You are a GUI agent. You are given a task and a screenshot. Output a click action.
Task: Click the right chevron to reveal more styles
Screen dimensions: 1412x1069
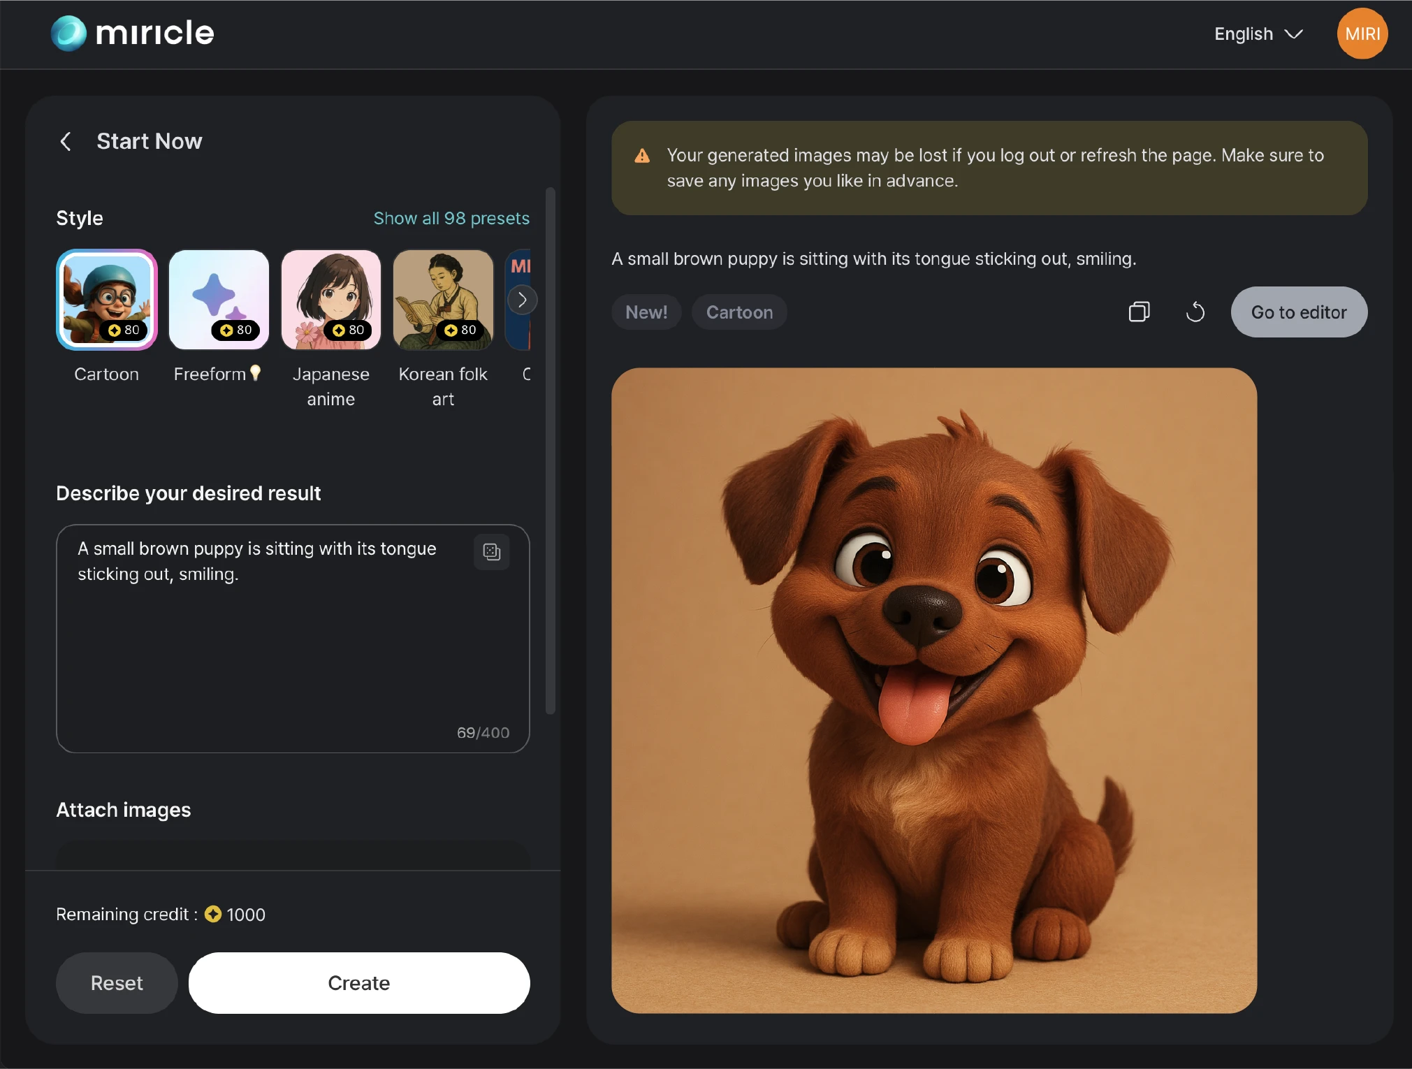point(523,300)
